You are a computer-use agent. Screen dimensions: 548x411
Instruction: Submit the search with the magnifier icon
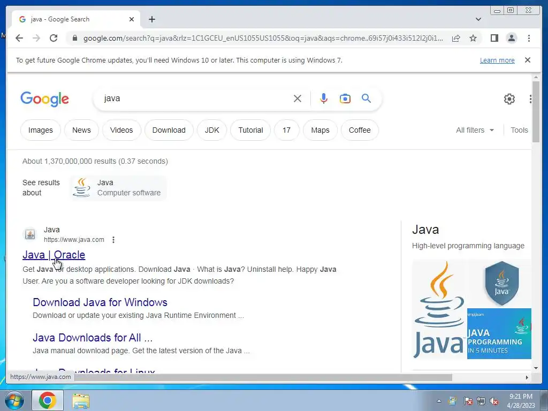click(x=366, y=98)
